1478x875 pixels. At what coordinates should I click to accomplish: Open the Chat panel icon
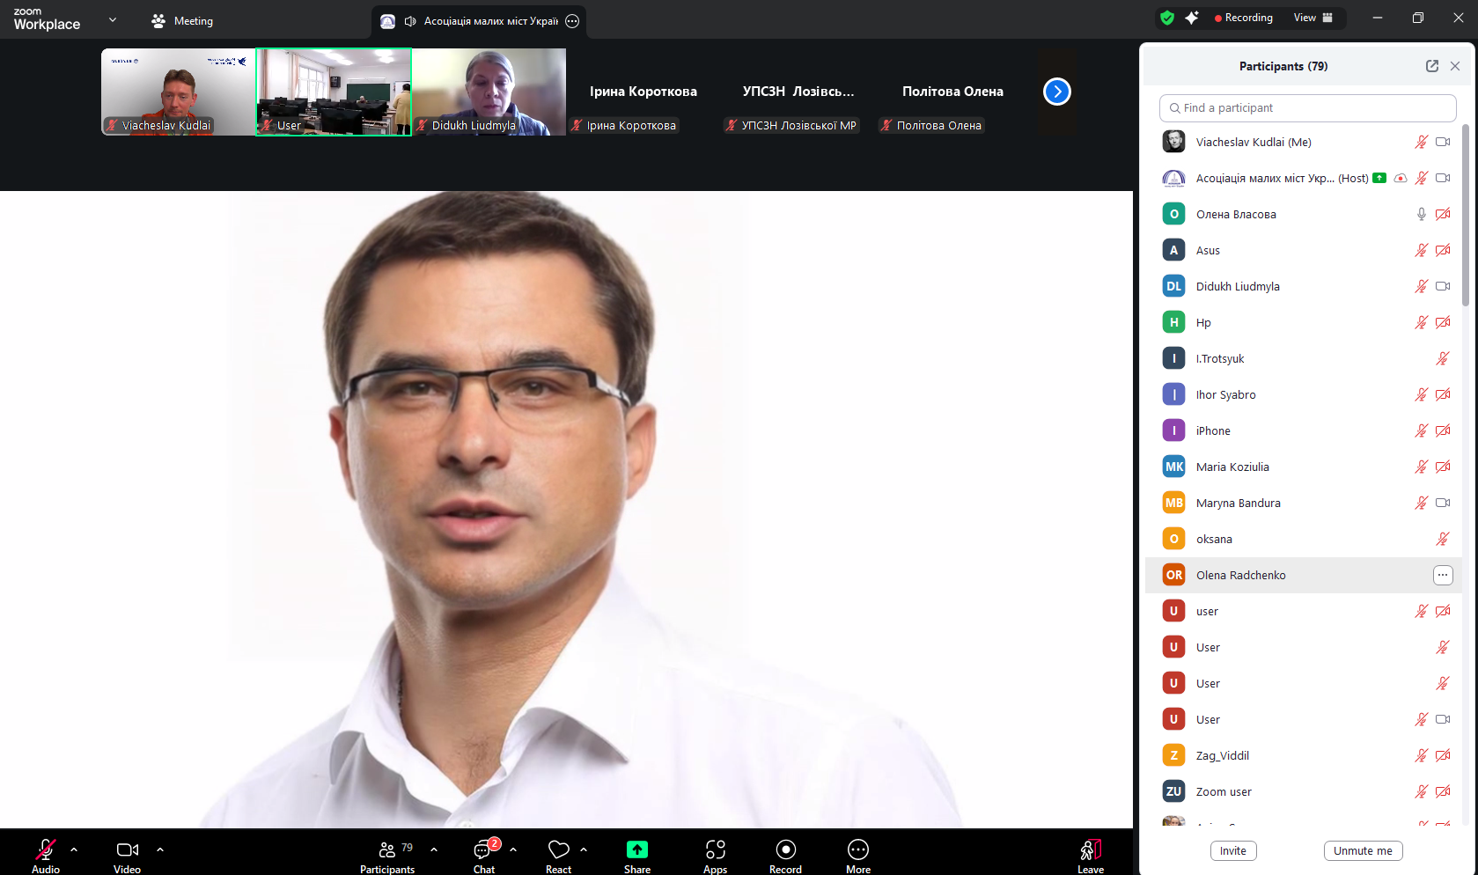coord(483,850)
